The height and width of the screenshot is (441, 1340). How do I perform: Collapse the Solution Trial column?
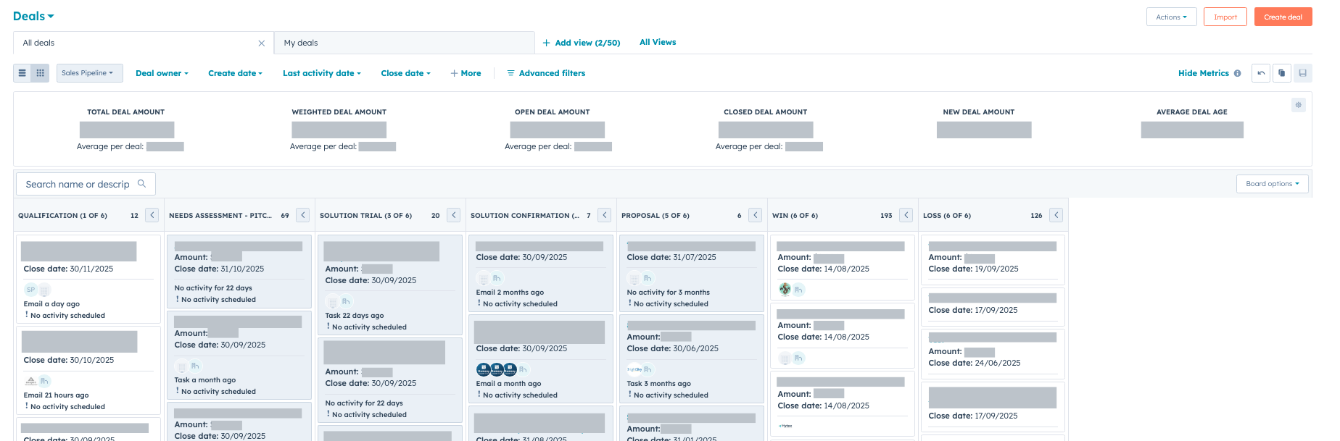point(454,215)
